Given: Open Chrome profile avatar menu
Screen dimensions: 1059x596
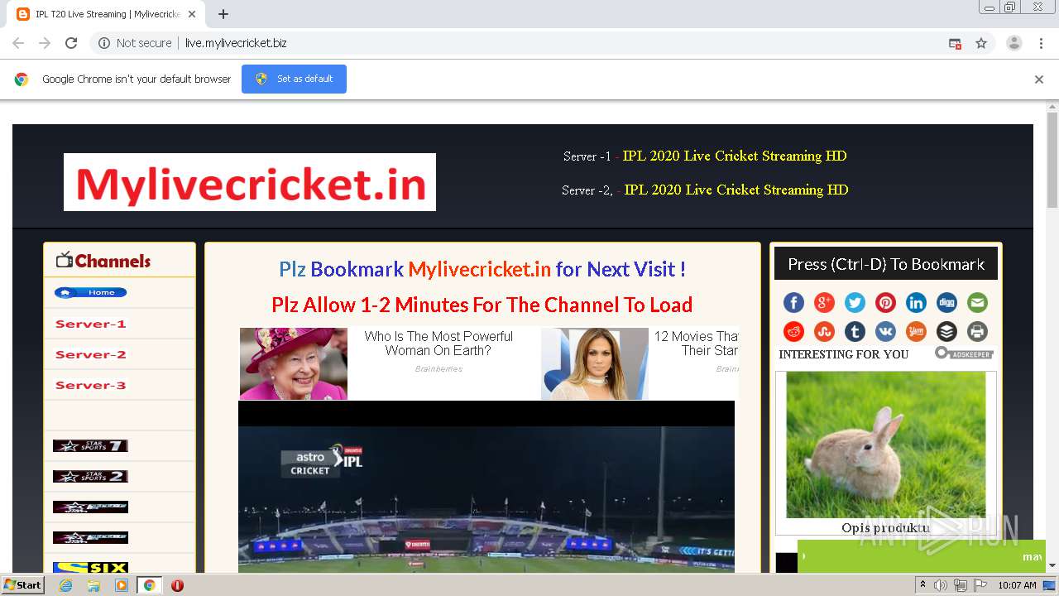Looking at the screenshot, I should click(x=1013, y=43).
